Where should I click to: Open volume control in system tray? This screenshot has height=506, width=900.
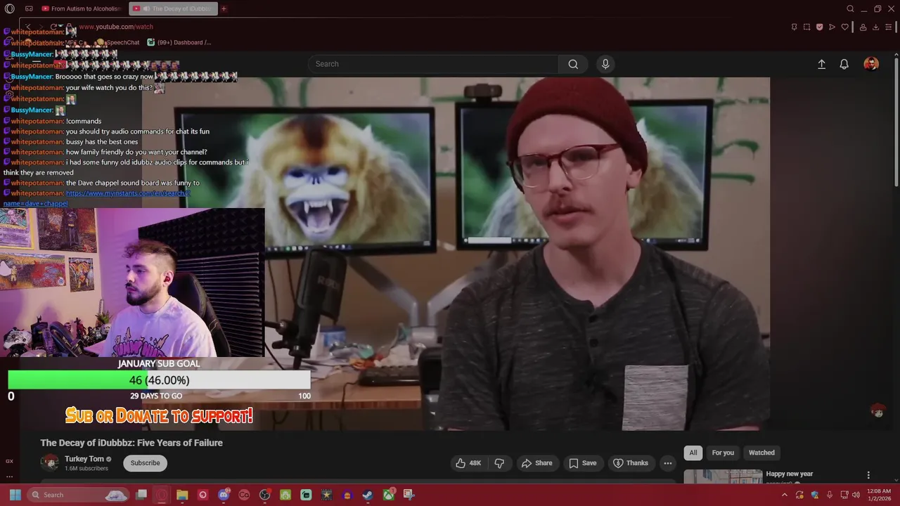click(856, 495)
